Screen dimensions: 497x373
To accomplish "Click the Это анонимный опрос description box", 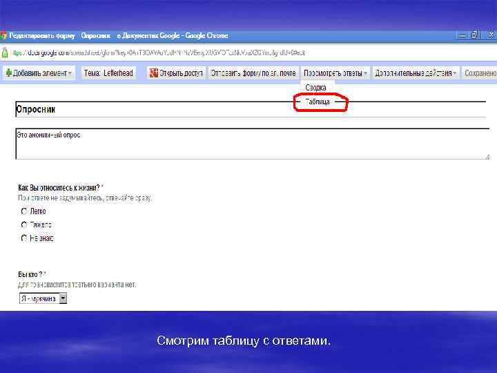I will point(253,144).
